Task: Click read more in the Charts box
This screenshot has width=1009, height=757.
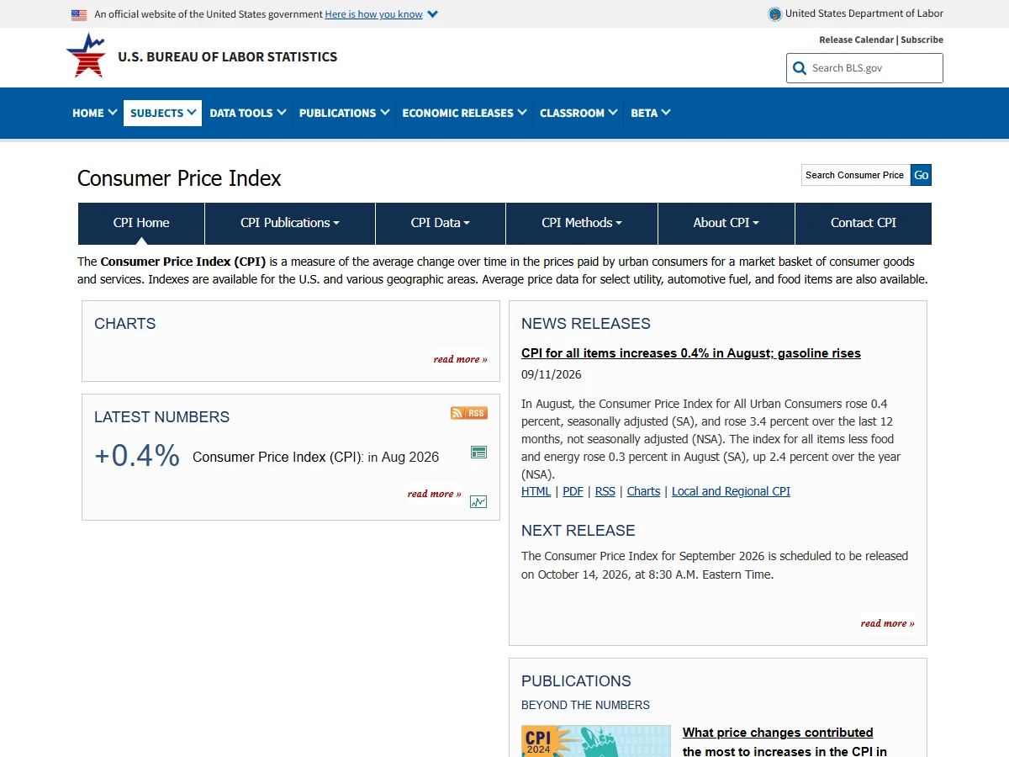Action: pyautogui.click(x=460, y=359)
